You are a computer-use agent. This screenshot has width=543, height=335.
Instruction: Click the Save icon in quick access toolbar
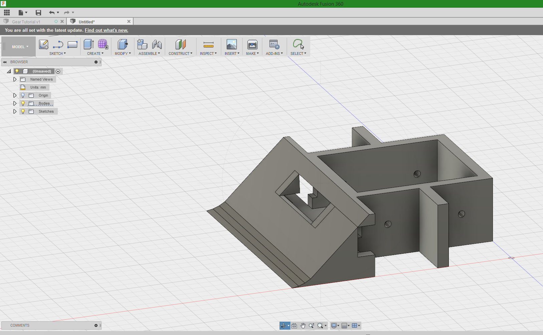click(x=38, y=12)
